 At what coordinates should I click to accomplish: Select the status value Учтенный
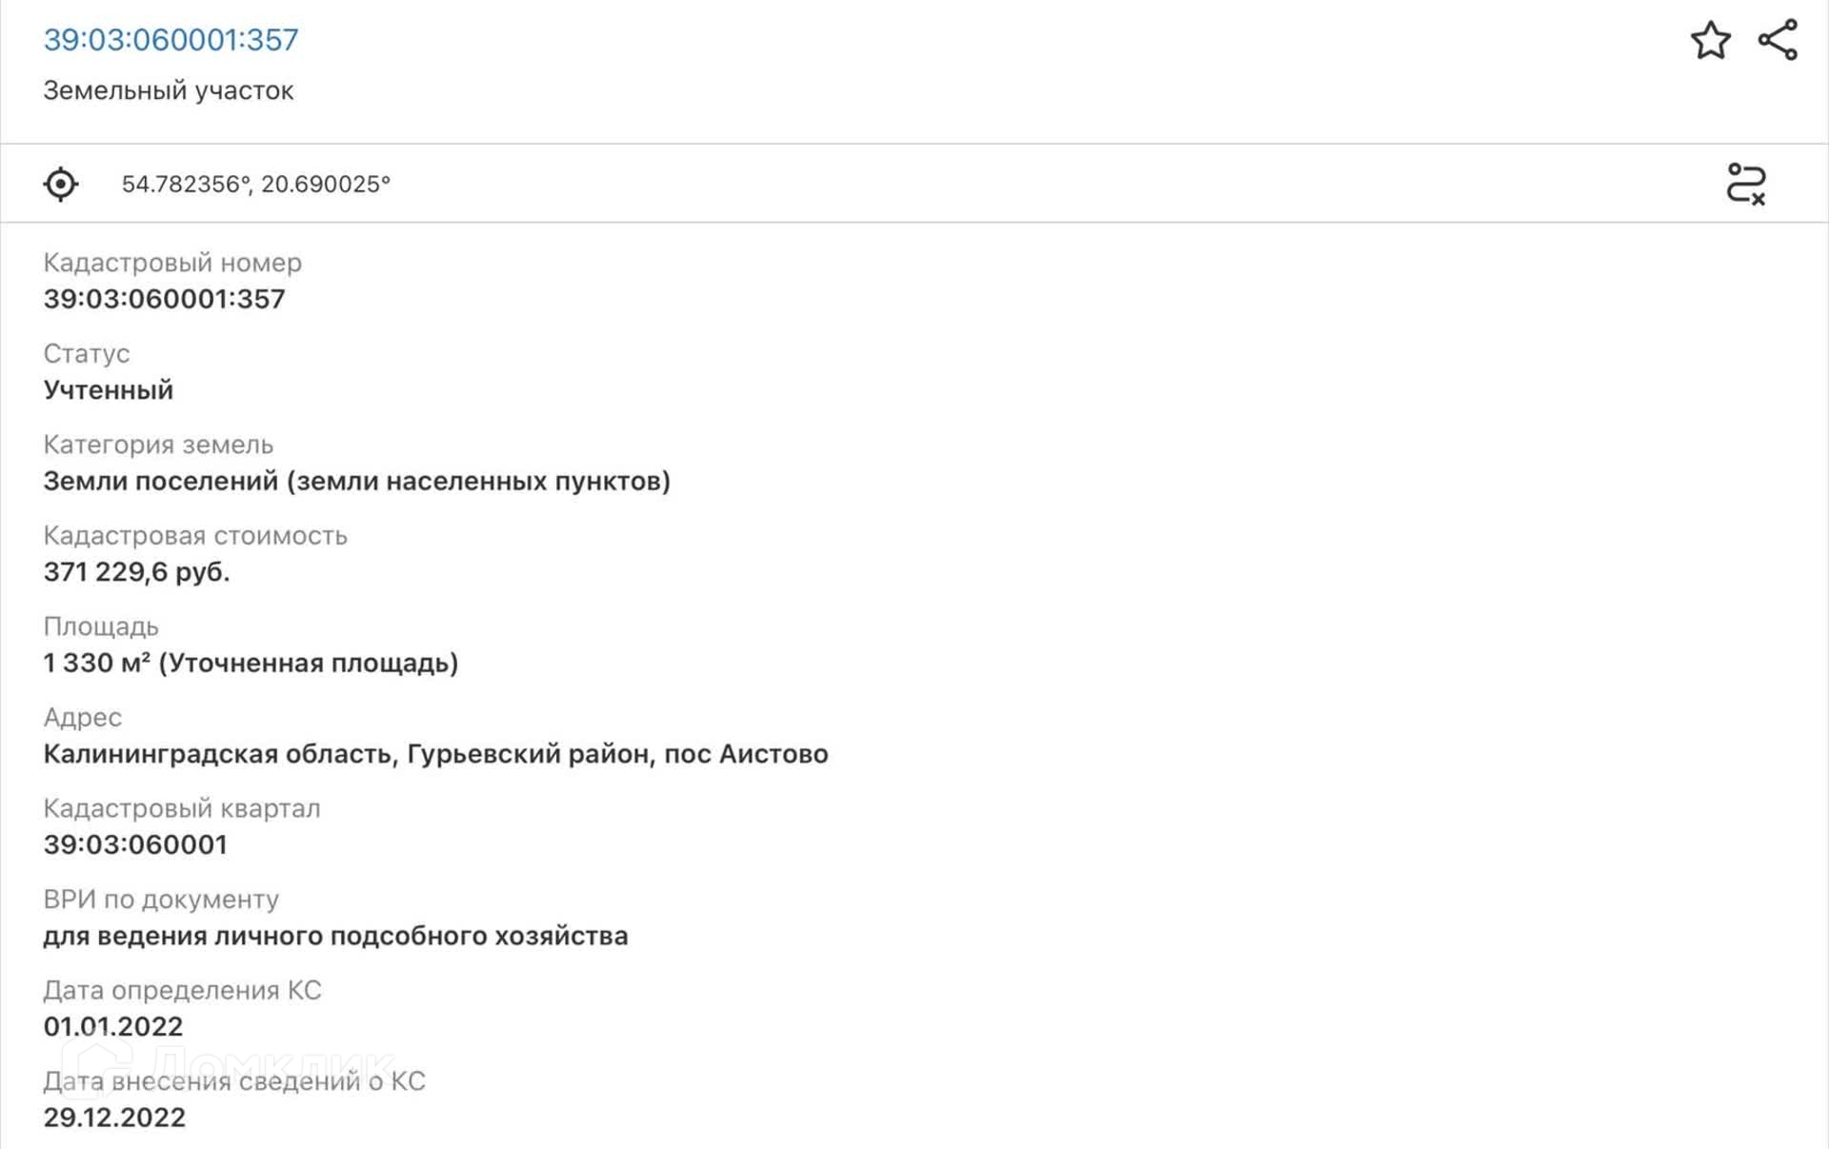[109, 390]
